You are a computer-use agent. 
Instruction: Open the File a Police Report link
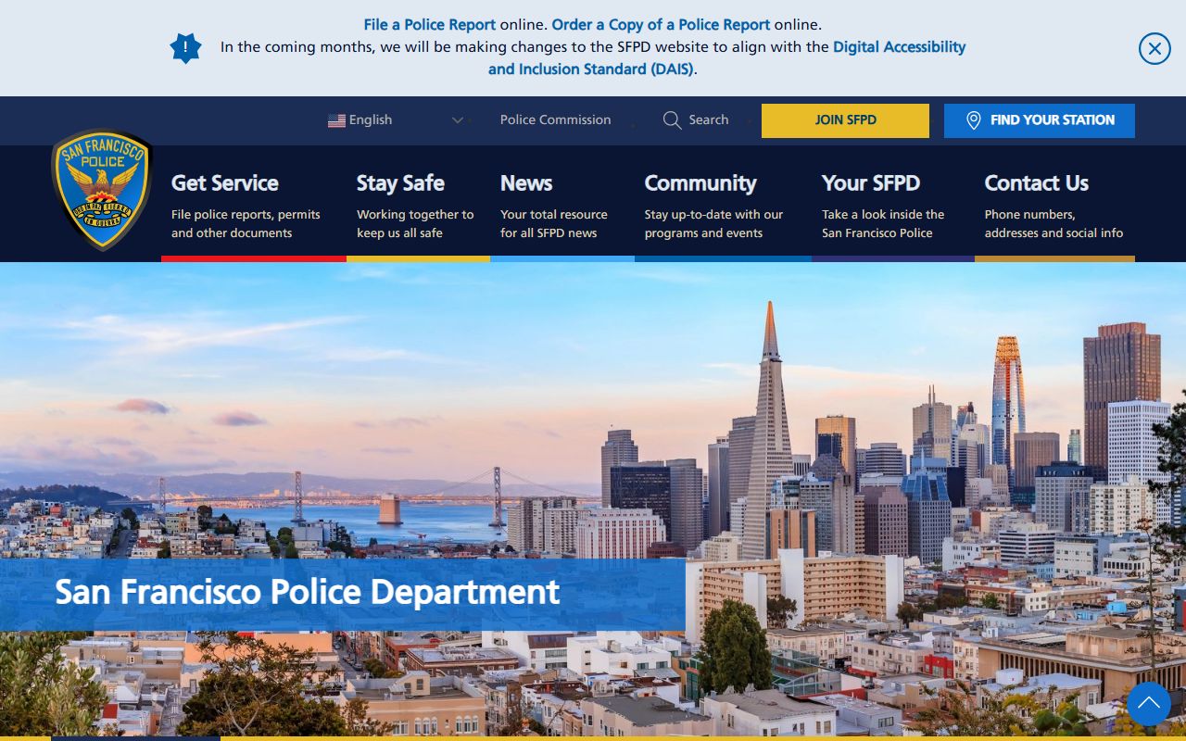pos(430,25)
